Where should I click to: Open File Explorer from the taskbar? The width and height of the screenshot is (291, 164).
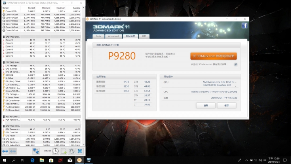42,160
